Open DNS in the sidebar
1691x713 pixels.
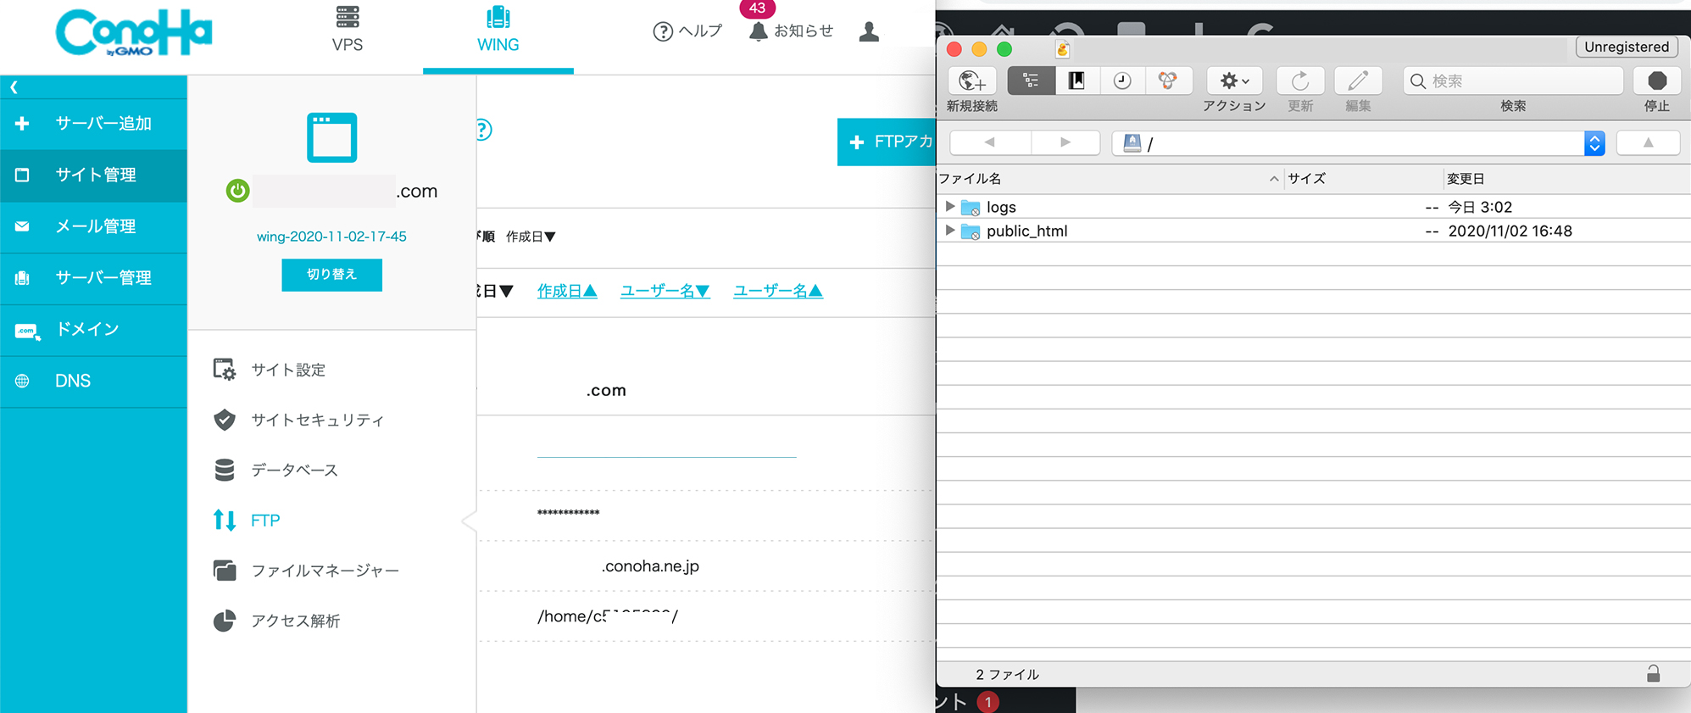(93, 382)
